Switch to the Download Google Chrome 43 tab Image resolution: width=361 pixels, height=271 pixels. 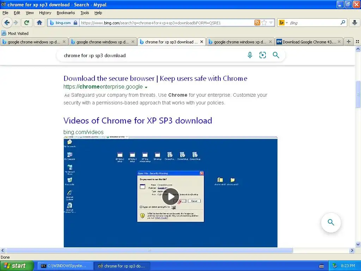click(309, 42)
